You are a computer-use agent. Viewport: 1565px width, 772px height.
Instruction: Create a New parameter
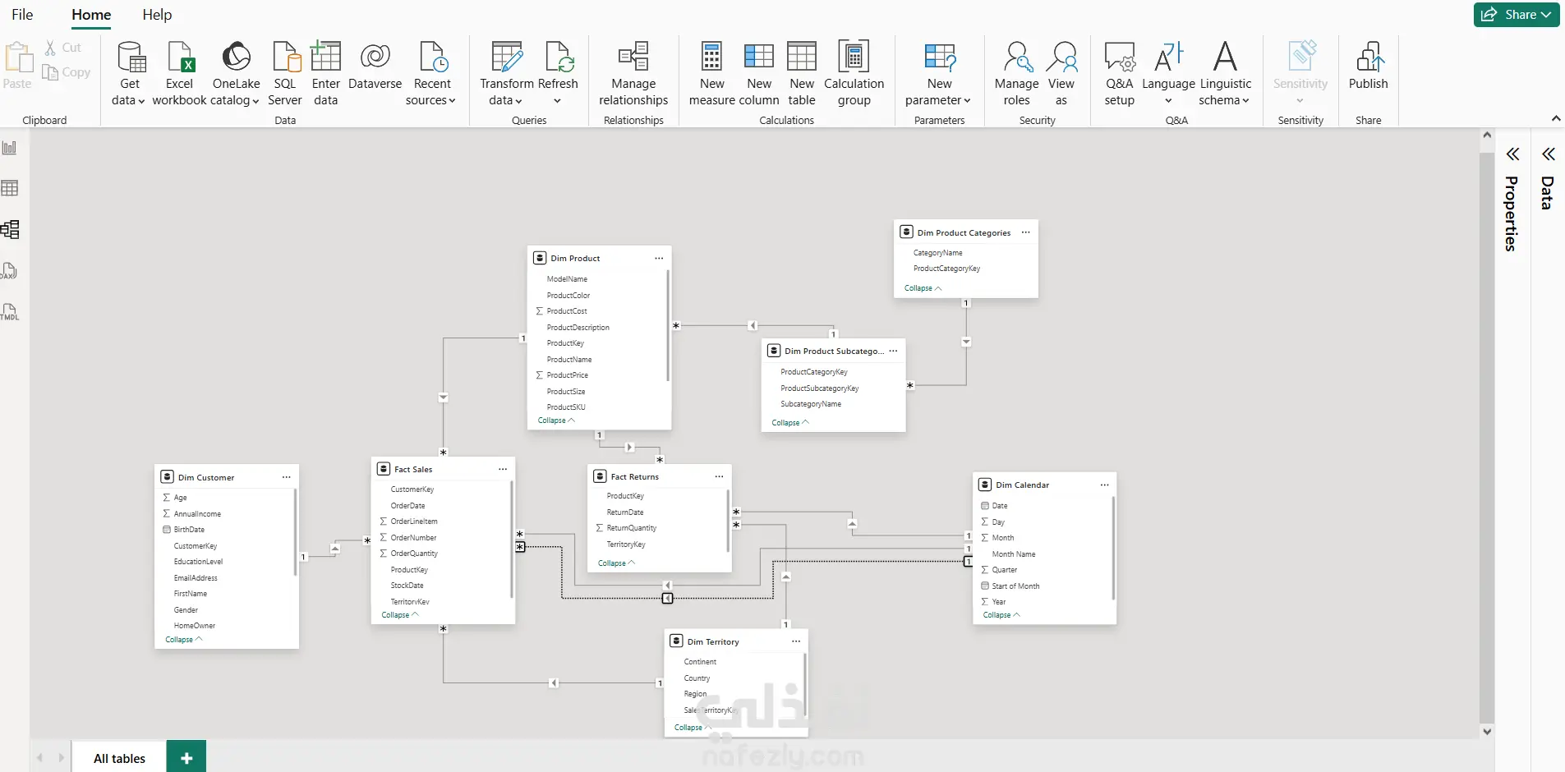click(939, 74)
